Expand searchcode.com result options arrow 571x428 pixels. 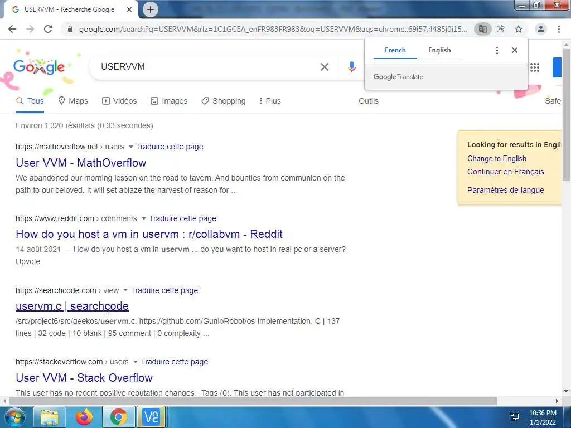[125, 290]
